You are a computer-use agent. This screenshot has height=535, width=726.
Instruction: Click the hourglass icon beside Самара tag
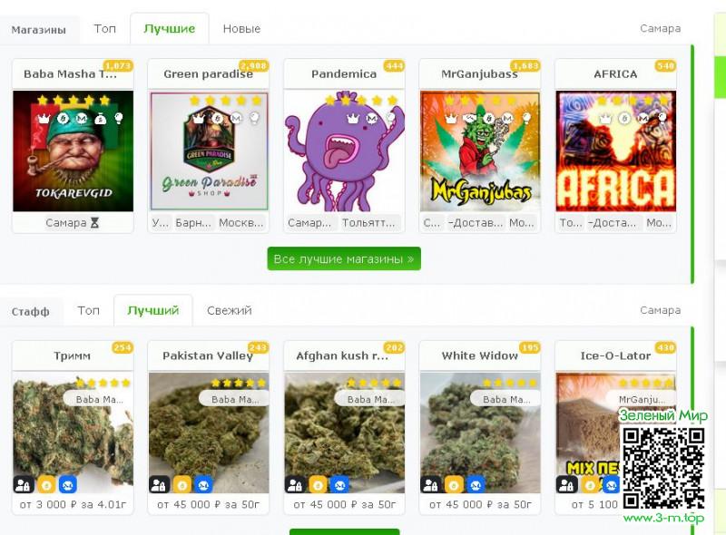[94, 223]
